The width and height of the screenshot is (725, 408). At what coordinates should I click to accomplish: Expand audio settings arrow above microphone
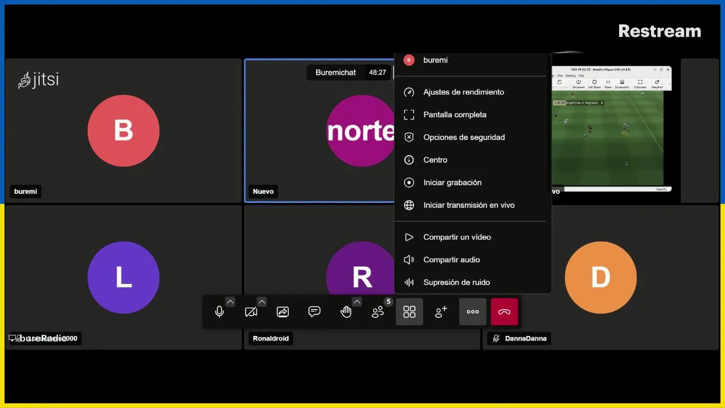click(x=230, y=301)
